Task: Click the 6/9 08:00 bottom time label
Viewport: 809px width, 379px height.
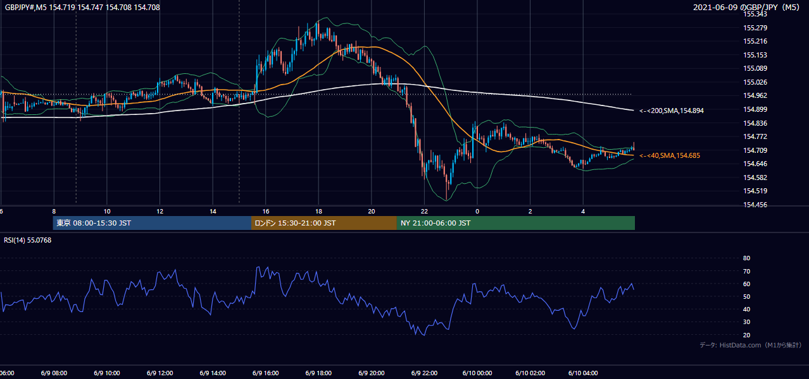Action: pos(54,373)
